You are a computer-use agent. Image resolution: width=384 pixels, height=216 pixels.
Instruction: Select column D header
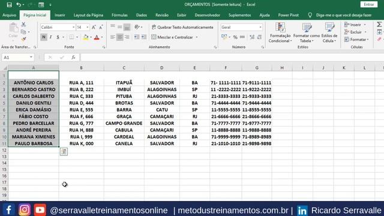[161, 68]
